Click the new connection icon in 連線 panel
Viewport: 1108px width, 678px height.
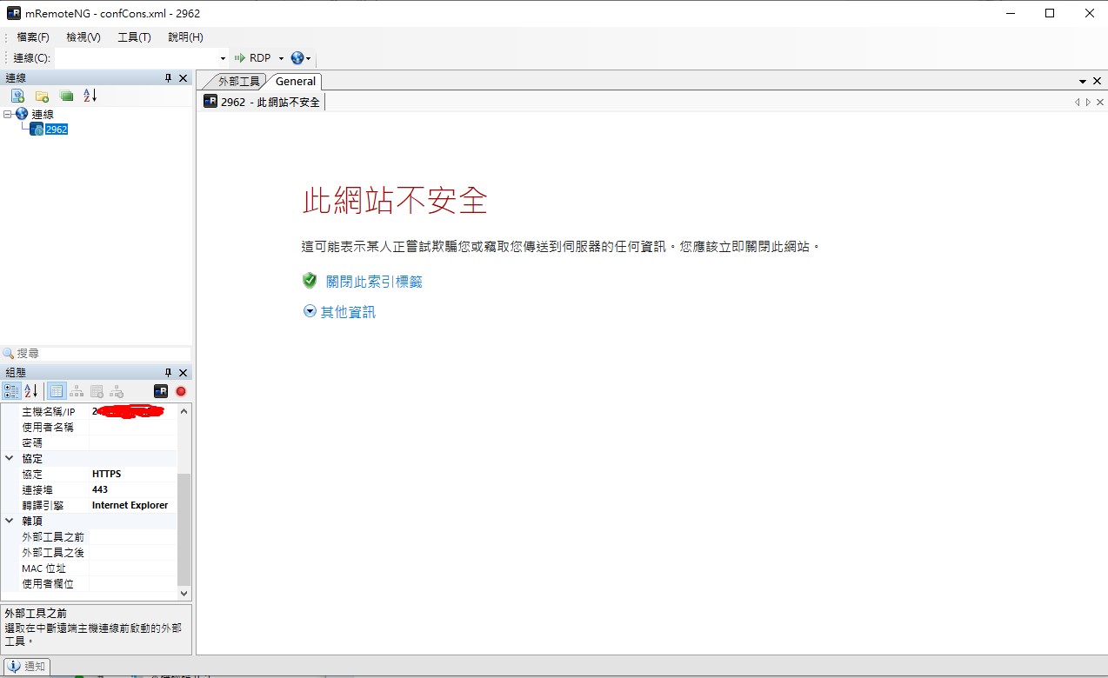[17, 96]
